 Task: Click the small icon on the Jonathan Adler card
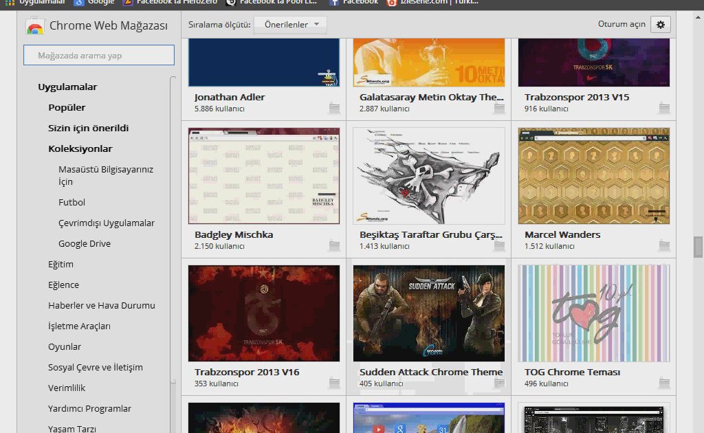334,108
